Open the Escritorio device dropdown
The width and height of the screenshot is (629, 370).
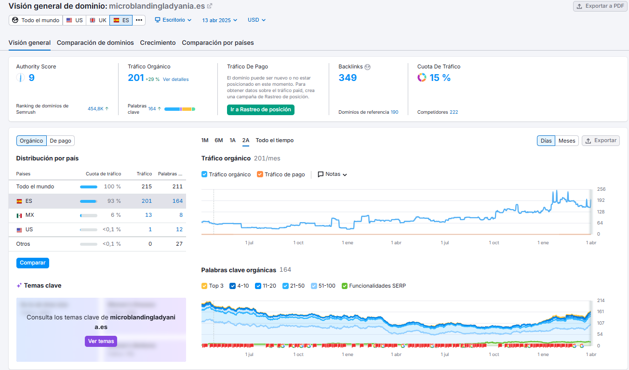click(x=173, y=20)
